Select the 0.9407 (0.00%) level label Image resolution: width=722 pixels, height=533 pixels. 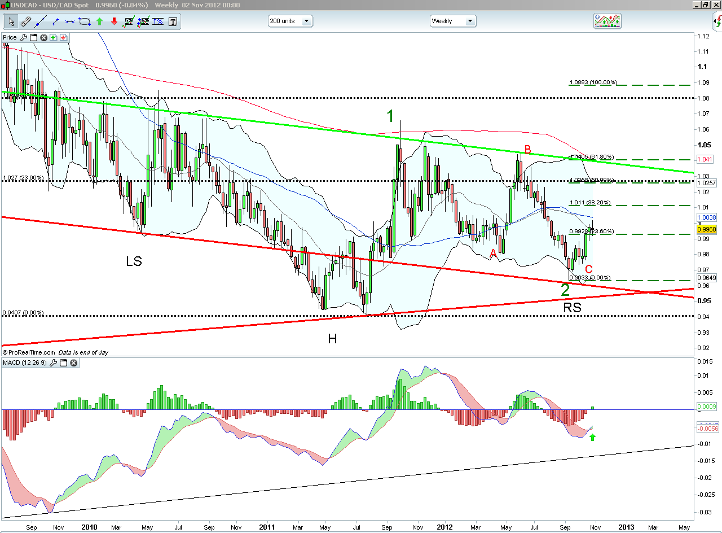(23, 313)
